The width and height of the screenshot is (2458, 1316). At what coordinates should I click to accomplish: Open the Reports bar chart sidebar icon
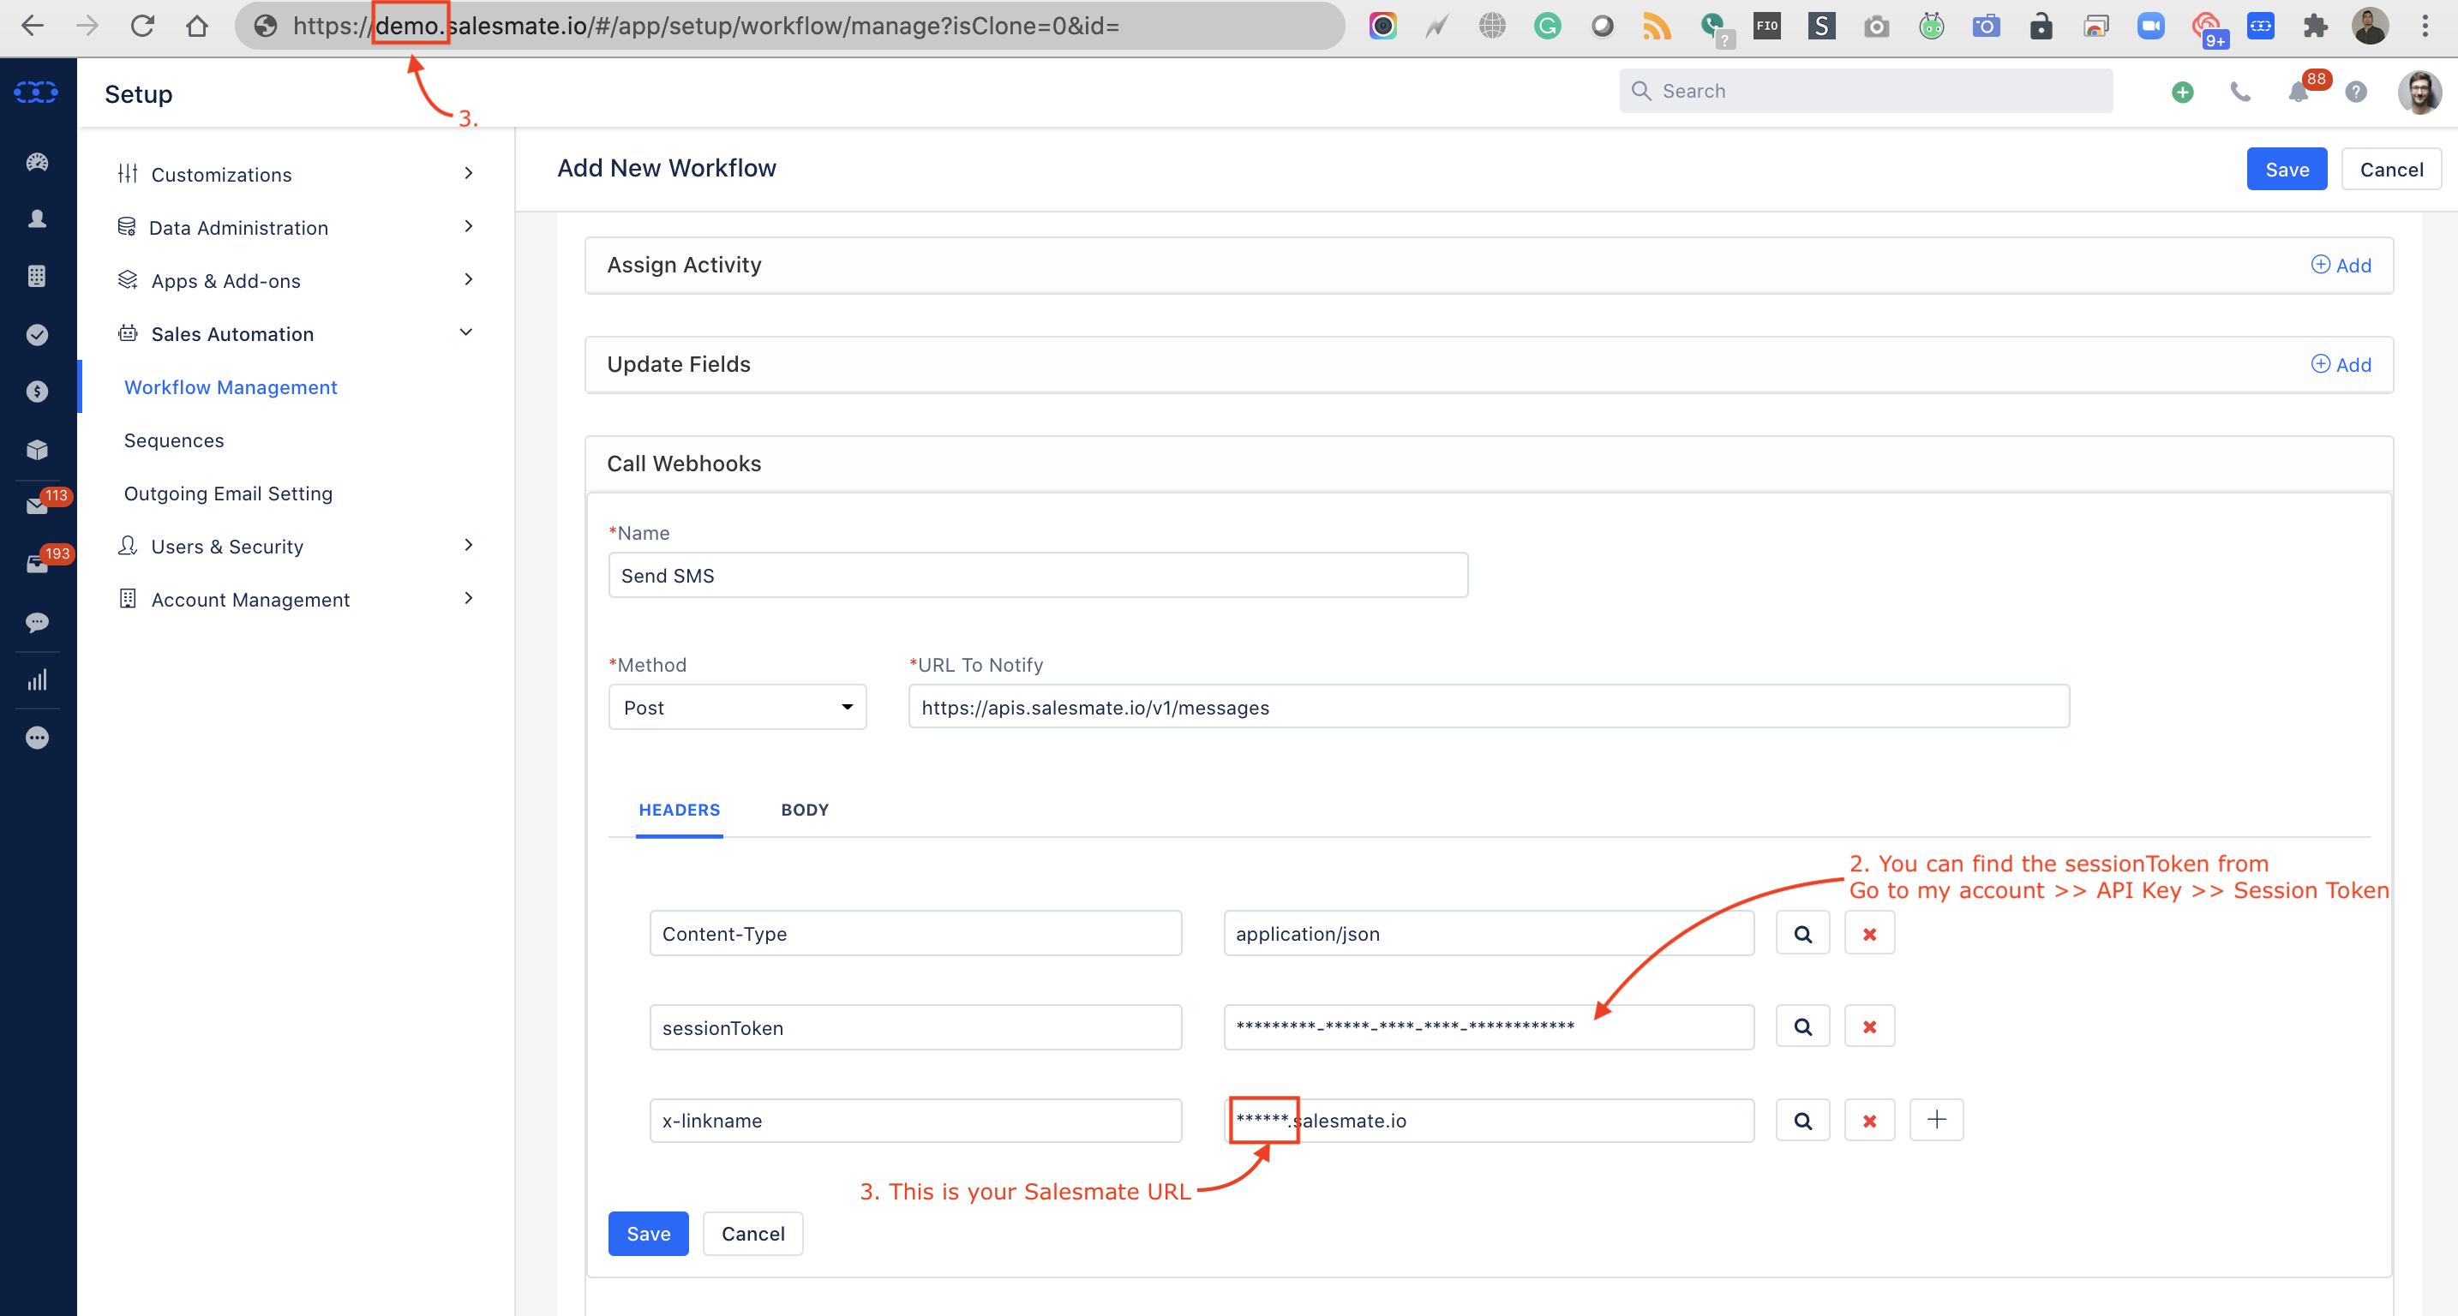(x=37, y=680)
